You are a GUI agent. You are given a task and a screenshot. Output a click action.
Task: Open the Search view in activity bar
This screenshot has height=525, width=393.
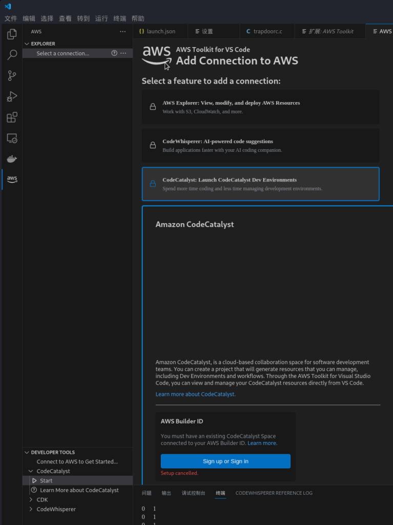[12, 54]
